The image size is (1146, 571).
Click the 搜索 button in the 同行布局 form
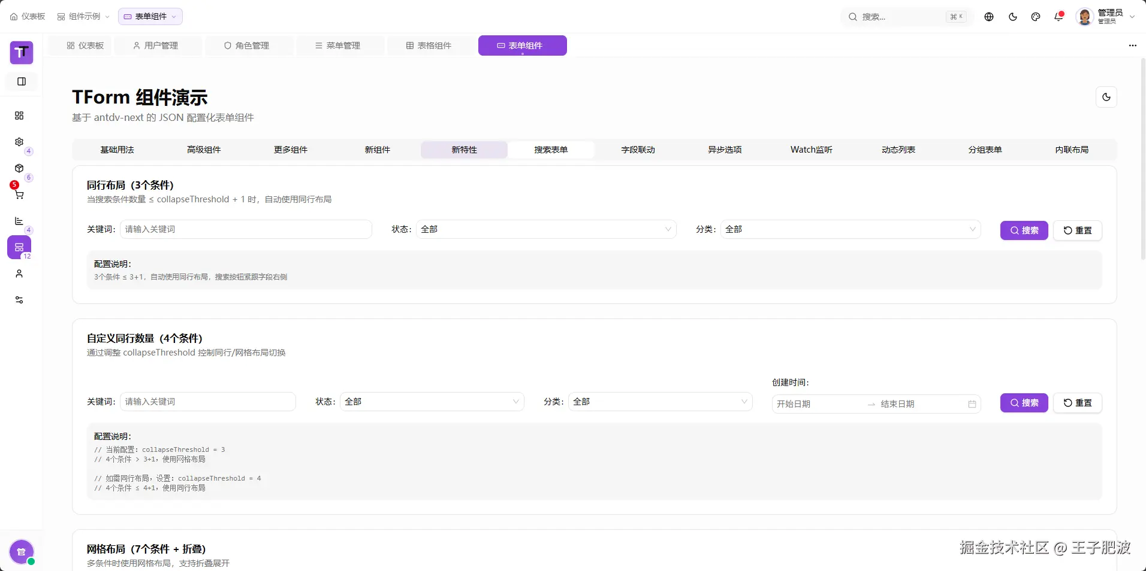coord(1024,230)
